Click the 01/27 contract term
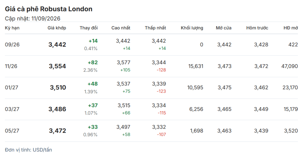Image resolution: width=306 pixels, height=155 pixels. pos(12,88)
